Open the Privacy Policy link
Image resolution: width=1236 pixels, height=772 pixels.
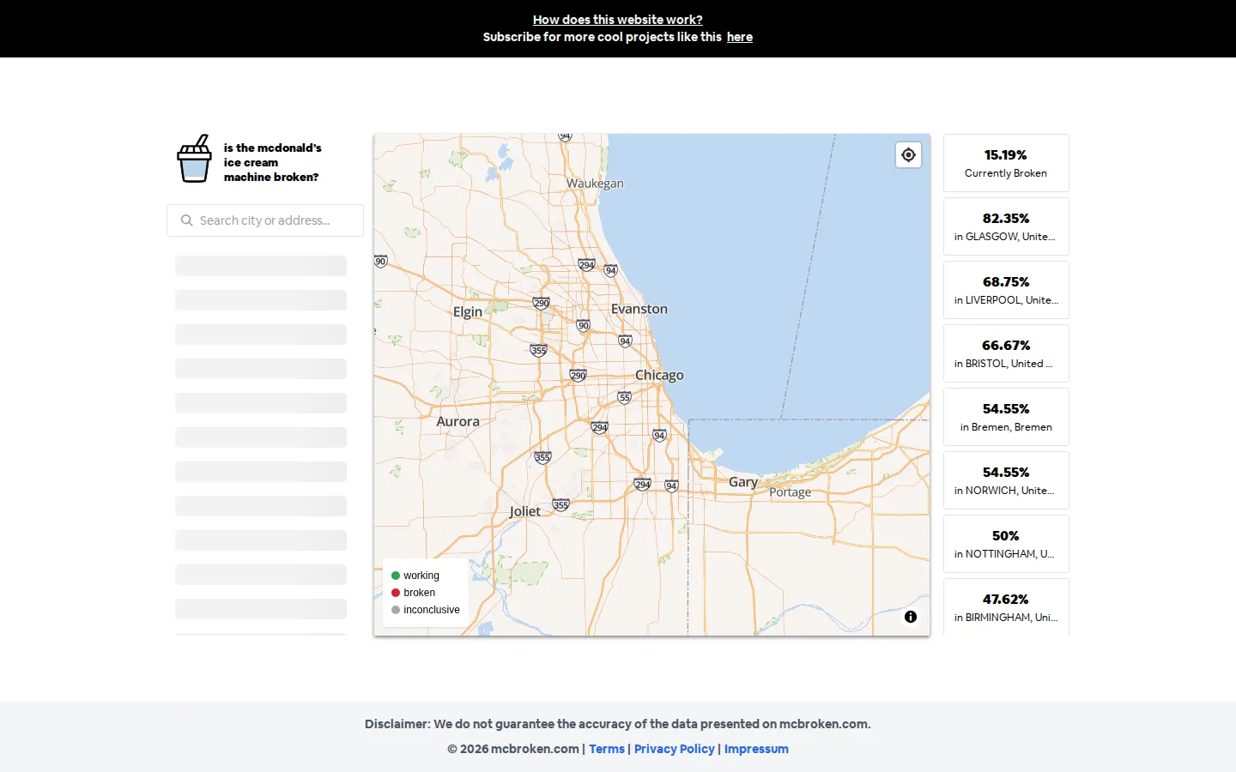(x=675, y=749)
